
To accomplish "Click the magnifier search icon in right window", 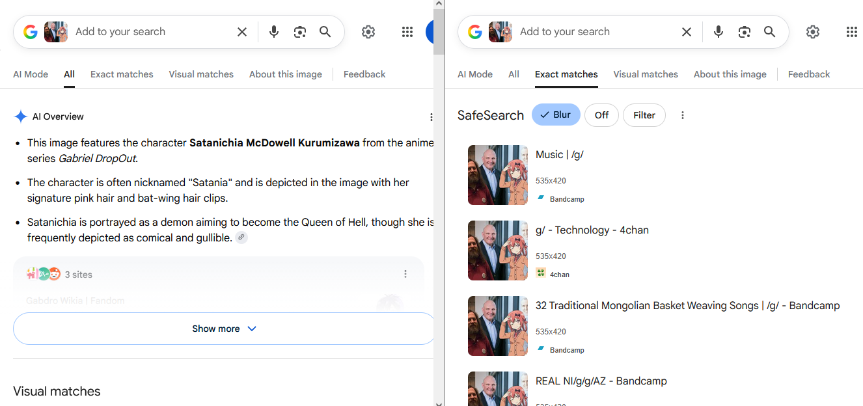I will [770, 32].
